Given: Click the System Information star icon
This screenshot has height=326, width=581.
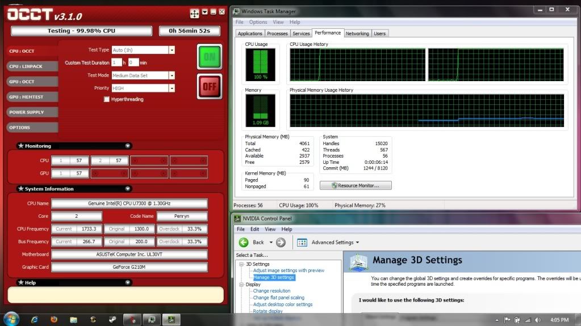Looking at the screenshot, I should (x=21, y=189).
